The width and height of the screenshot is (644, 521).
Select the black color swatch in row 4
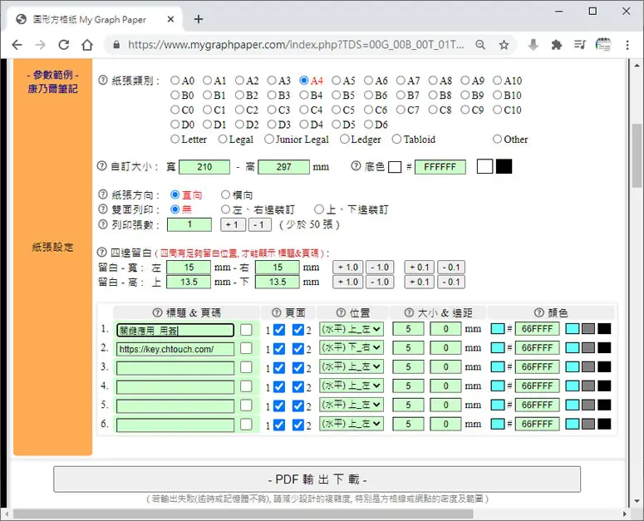pyautogui.click(x=604, y=386)
